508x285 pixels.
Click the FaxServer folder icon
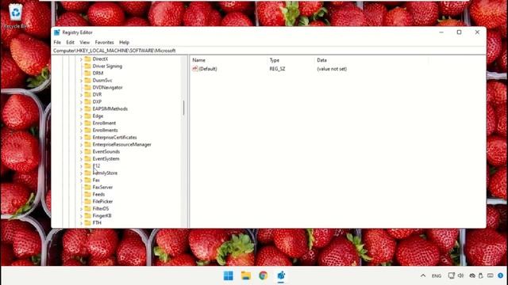coord(87,187)
